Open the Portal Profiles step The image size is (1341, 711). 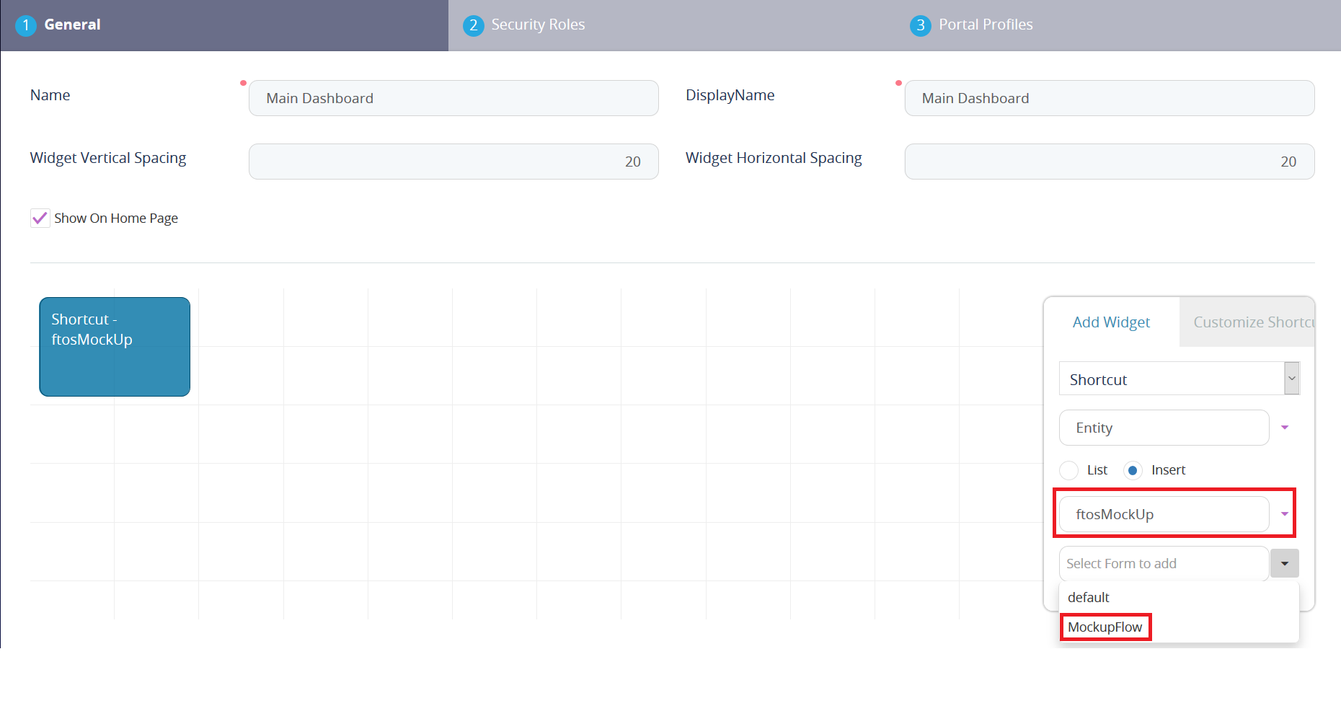[985, 24]
